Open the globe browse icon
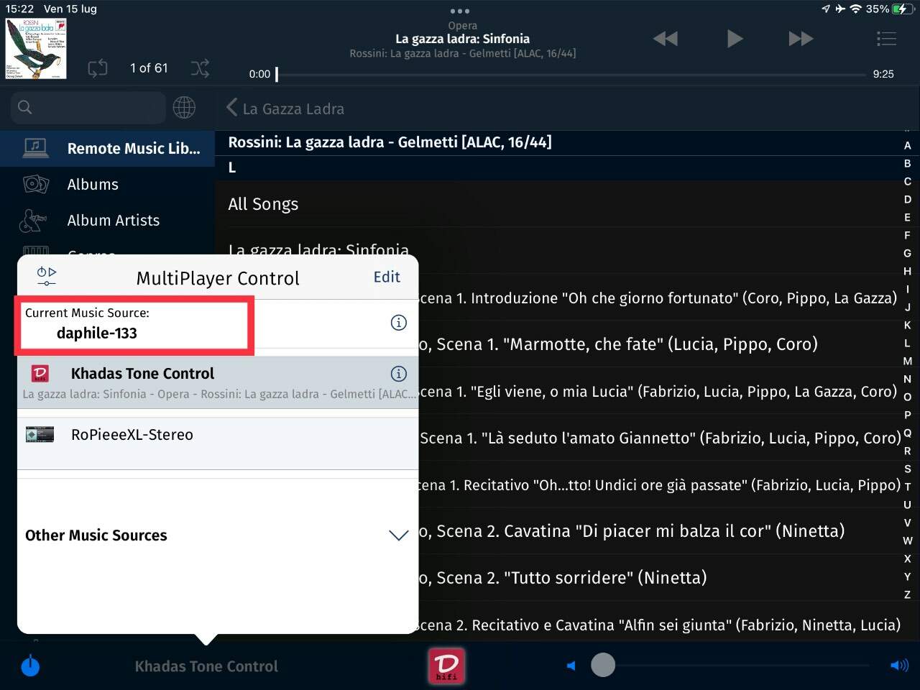Image resolution: width=920 pixels, height=690 pixels. [184, 108]
